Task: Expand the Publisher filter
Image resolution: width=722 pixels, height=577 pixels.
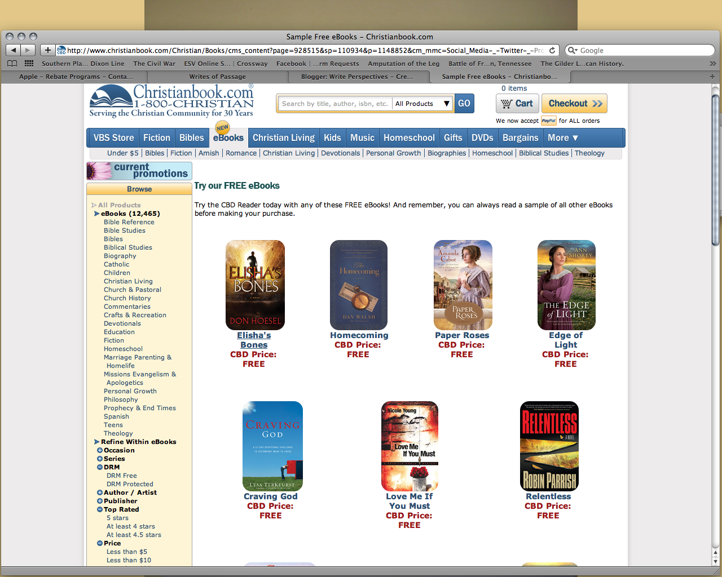Action: 100,501
